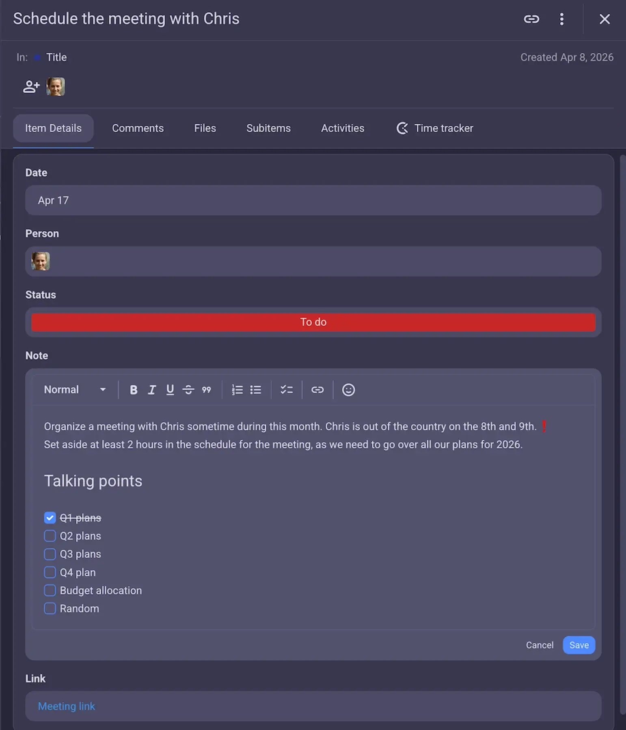Open the emoji picker in note toolbar

[348, 390]
